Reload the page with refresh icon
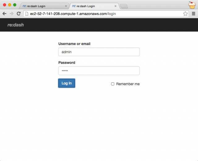 click(19, 14)
